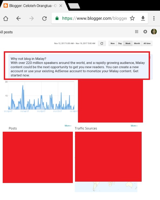Open the Google apps grid icon
The width and height of the screenshot is (160, 200).
pyautogui.click(x=137, y=32)
